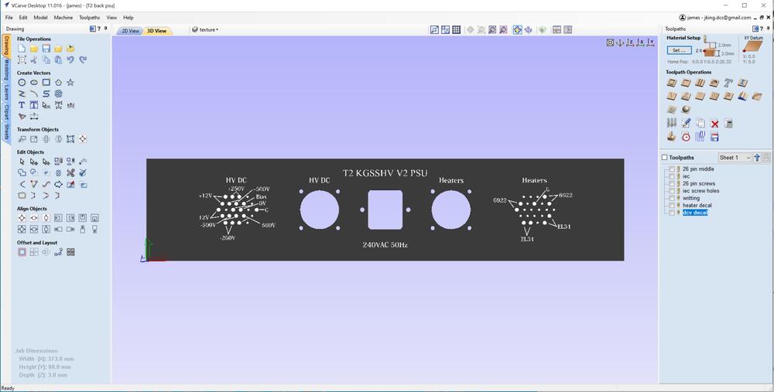This screenshot has width=774, height=392.
Task: Switch to the 2D View tab
Action: click(130, 31)
